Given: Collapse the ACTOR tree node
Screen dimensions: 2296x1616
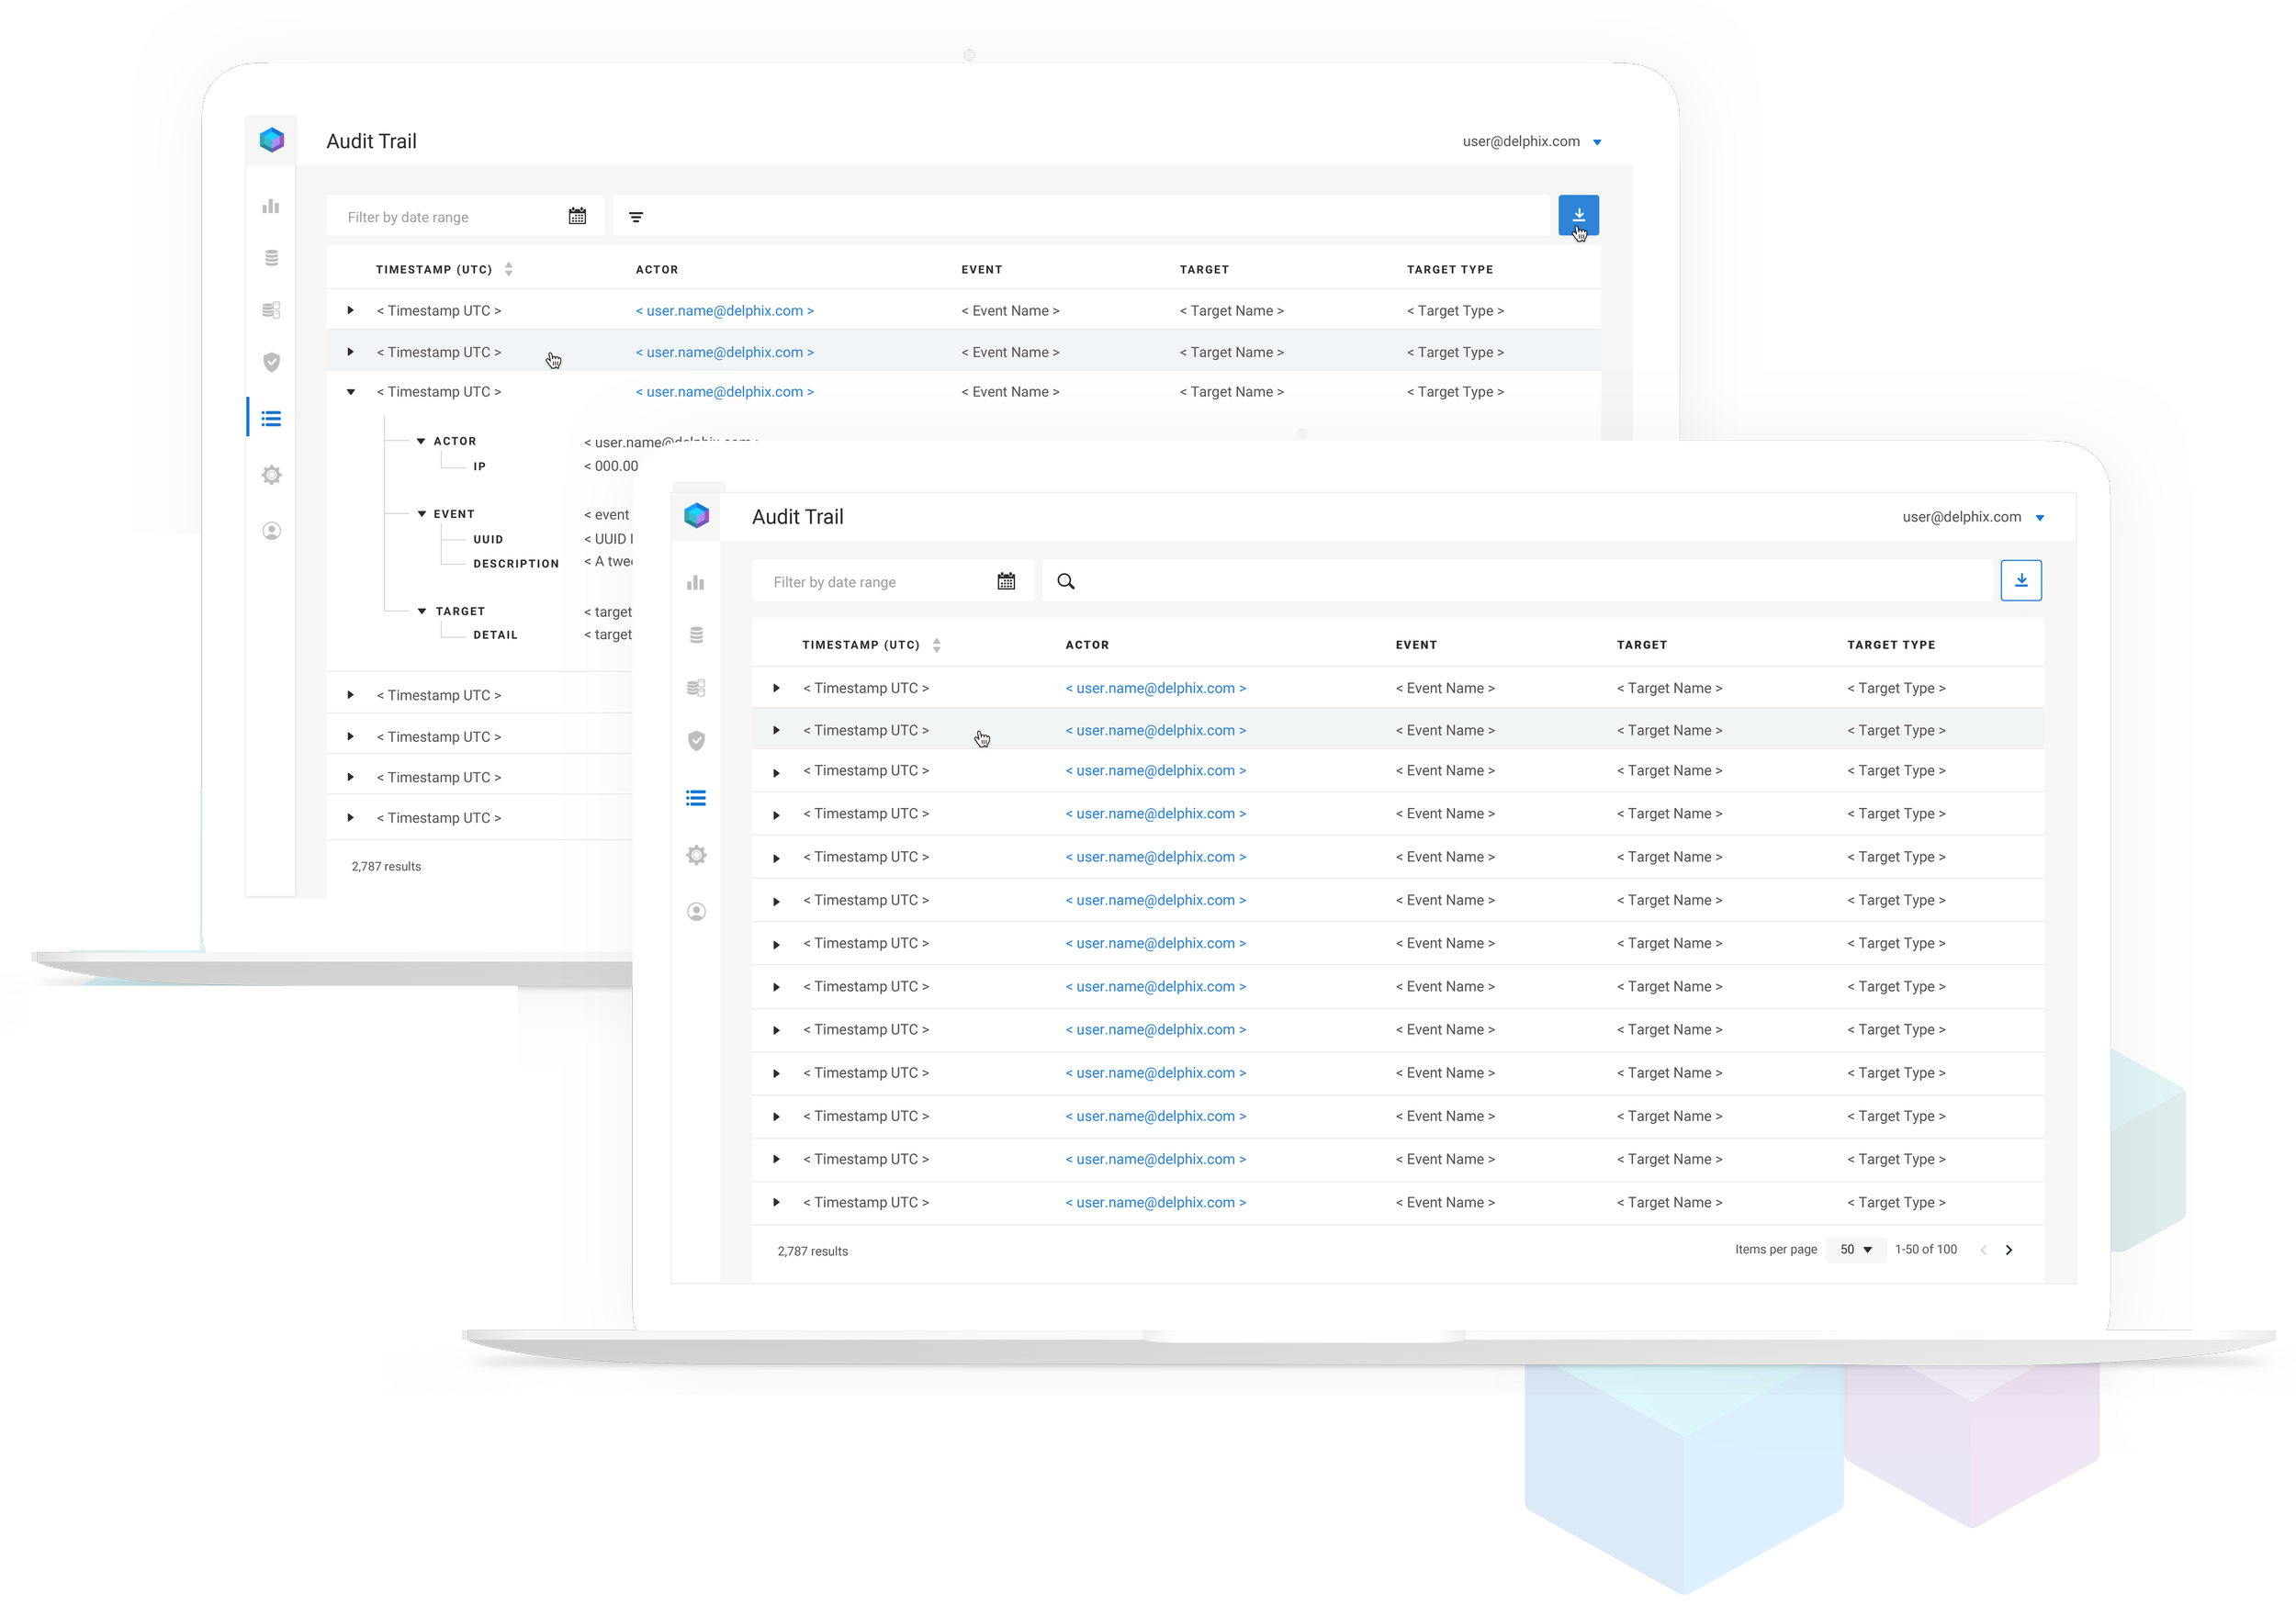Looking at the screenshot, I should point(421,441).
